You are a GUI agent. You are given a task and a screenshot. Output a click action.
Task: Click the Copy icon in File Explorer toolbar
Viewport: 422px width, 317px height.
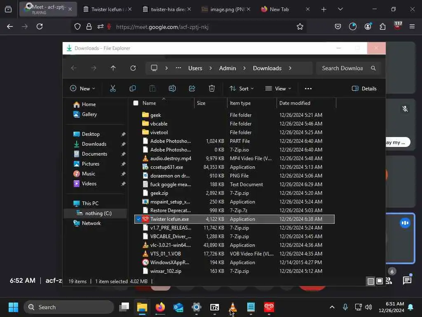[x=133, y=88]
